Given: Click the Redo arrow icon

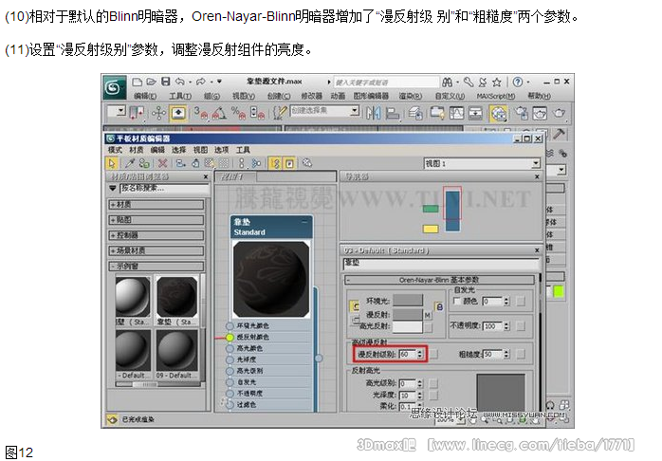Looking at the screenshot, I should [x=201, y=82].
